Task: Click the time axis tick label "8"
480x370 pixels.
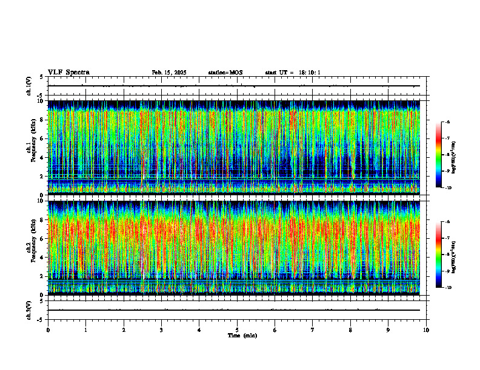Action: [350, 330]
